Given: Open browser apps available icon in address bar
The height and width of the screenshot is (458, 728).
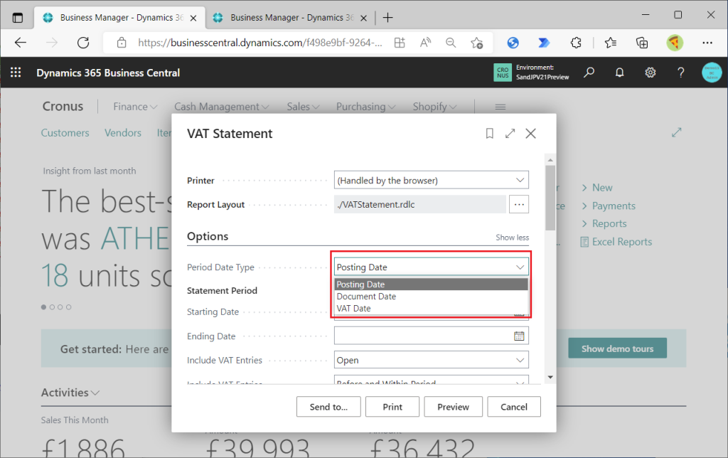Looking at the screenshot, I should coord(400,43).
